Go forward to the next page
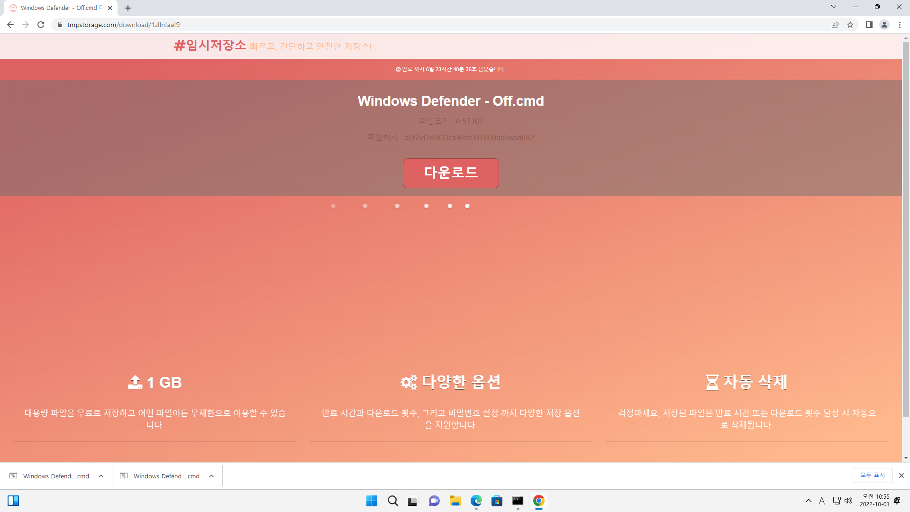 point(26,25)
